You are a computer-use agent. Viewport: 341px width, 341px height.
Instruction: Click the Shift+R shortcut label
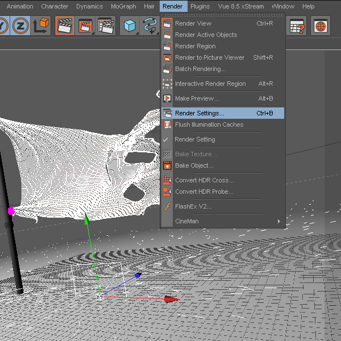(263, 57)
